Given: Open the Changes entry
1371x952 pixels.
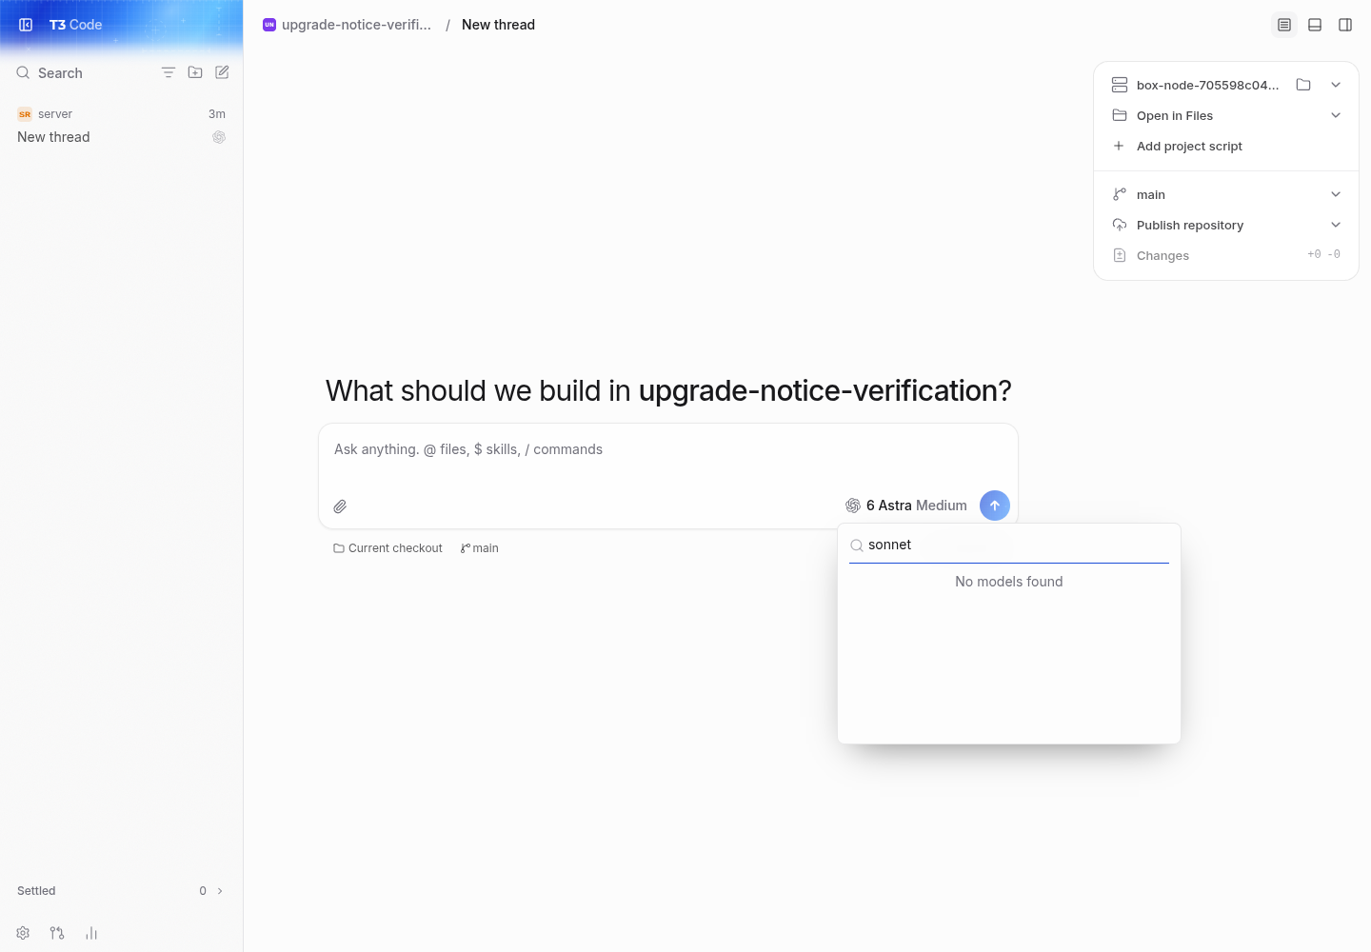Looking at the screenshot, I should click(x=1226, y=255).
